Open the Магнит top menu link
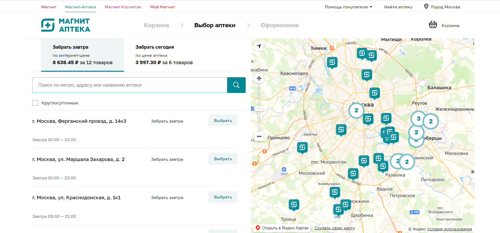500x233 pixels. 49,7
